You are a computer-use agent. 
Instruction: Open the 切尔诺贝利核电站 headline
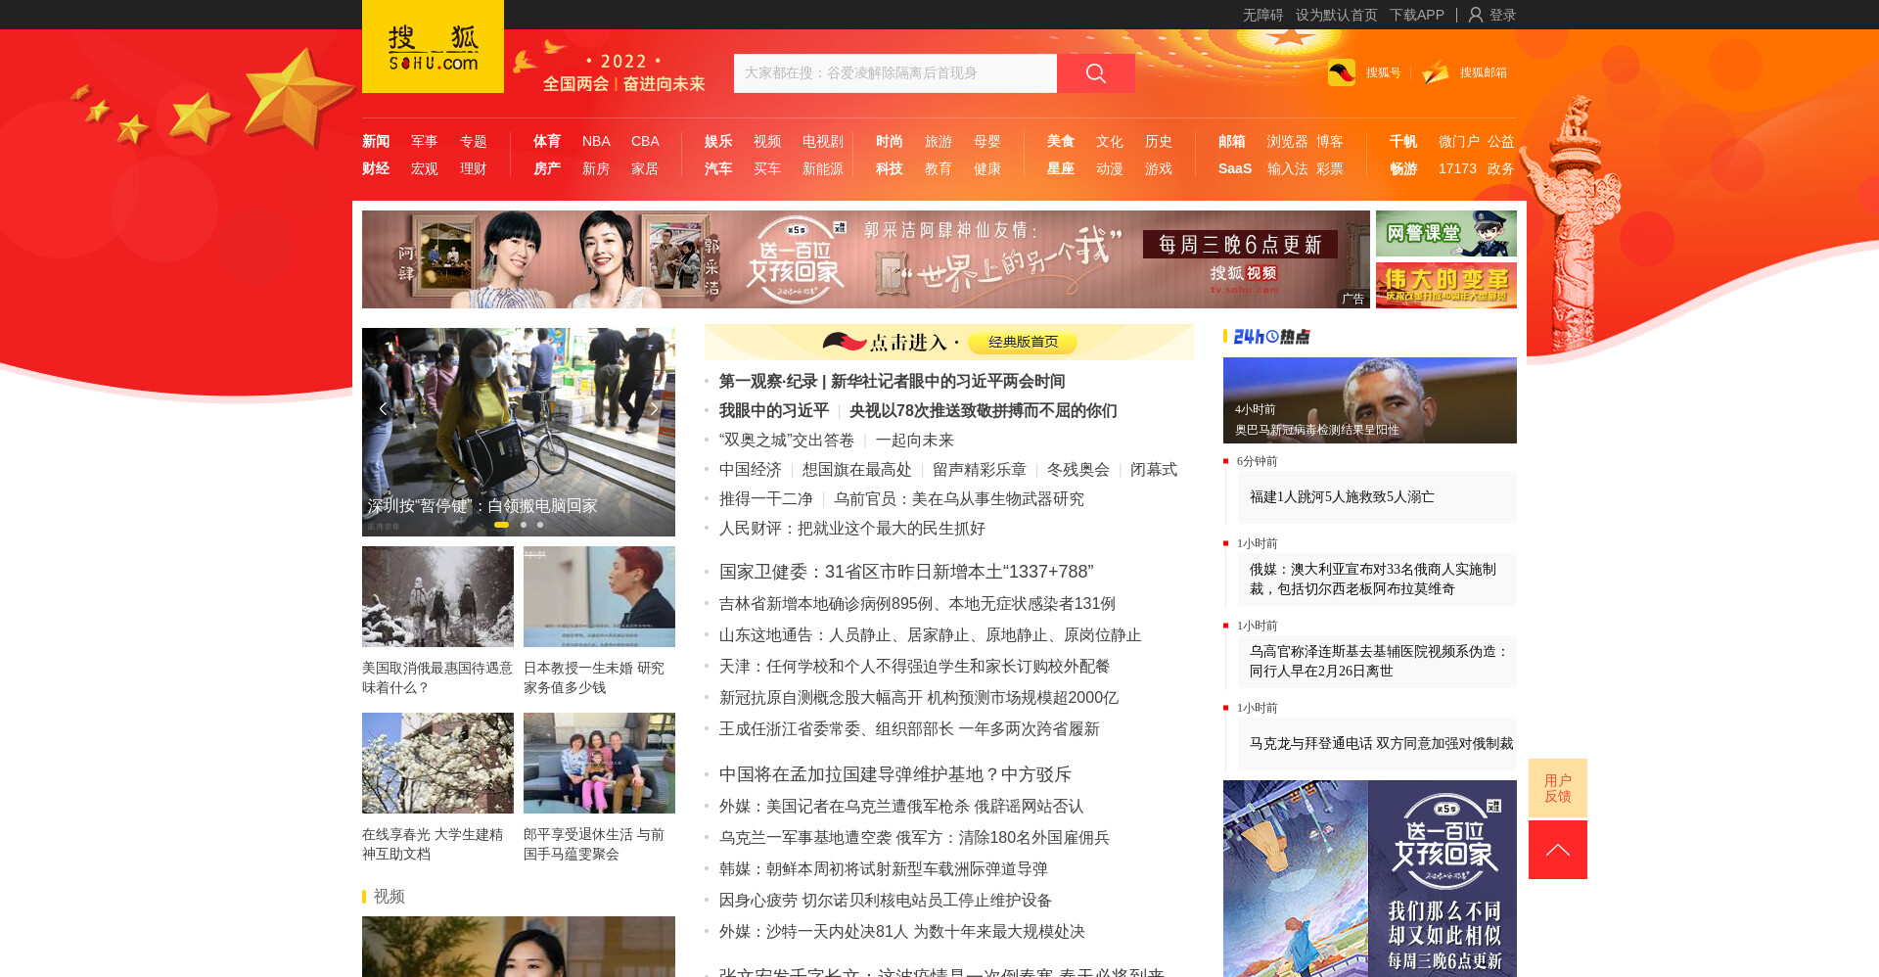coord(886,901)
